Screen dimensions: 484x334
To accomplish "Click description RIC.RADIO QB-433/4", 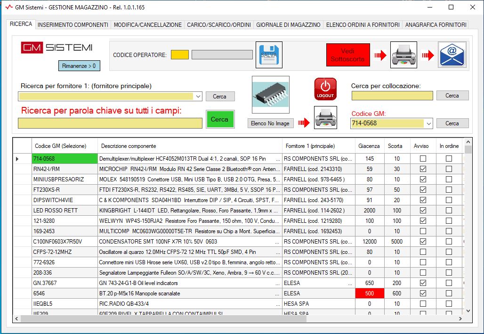I will (190, 304).
